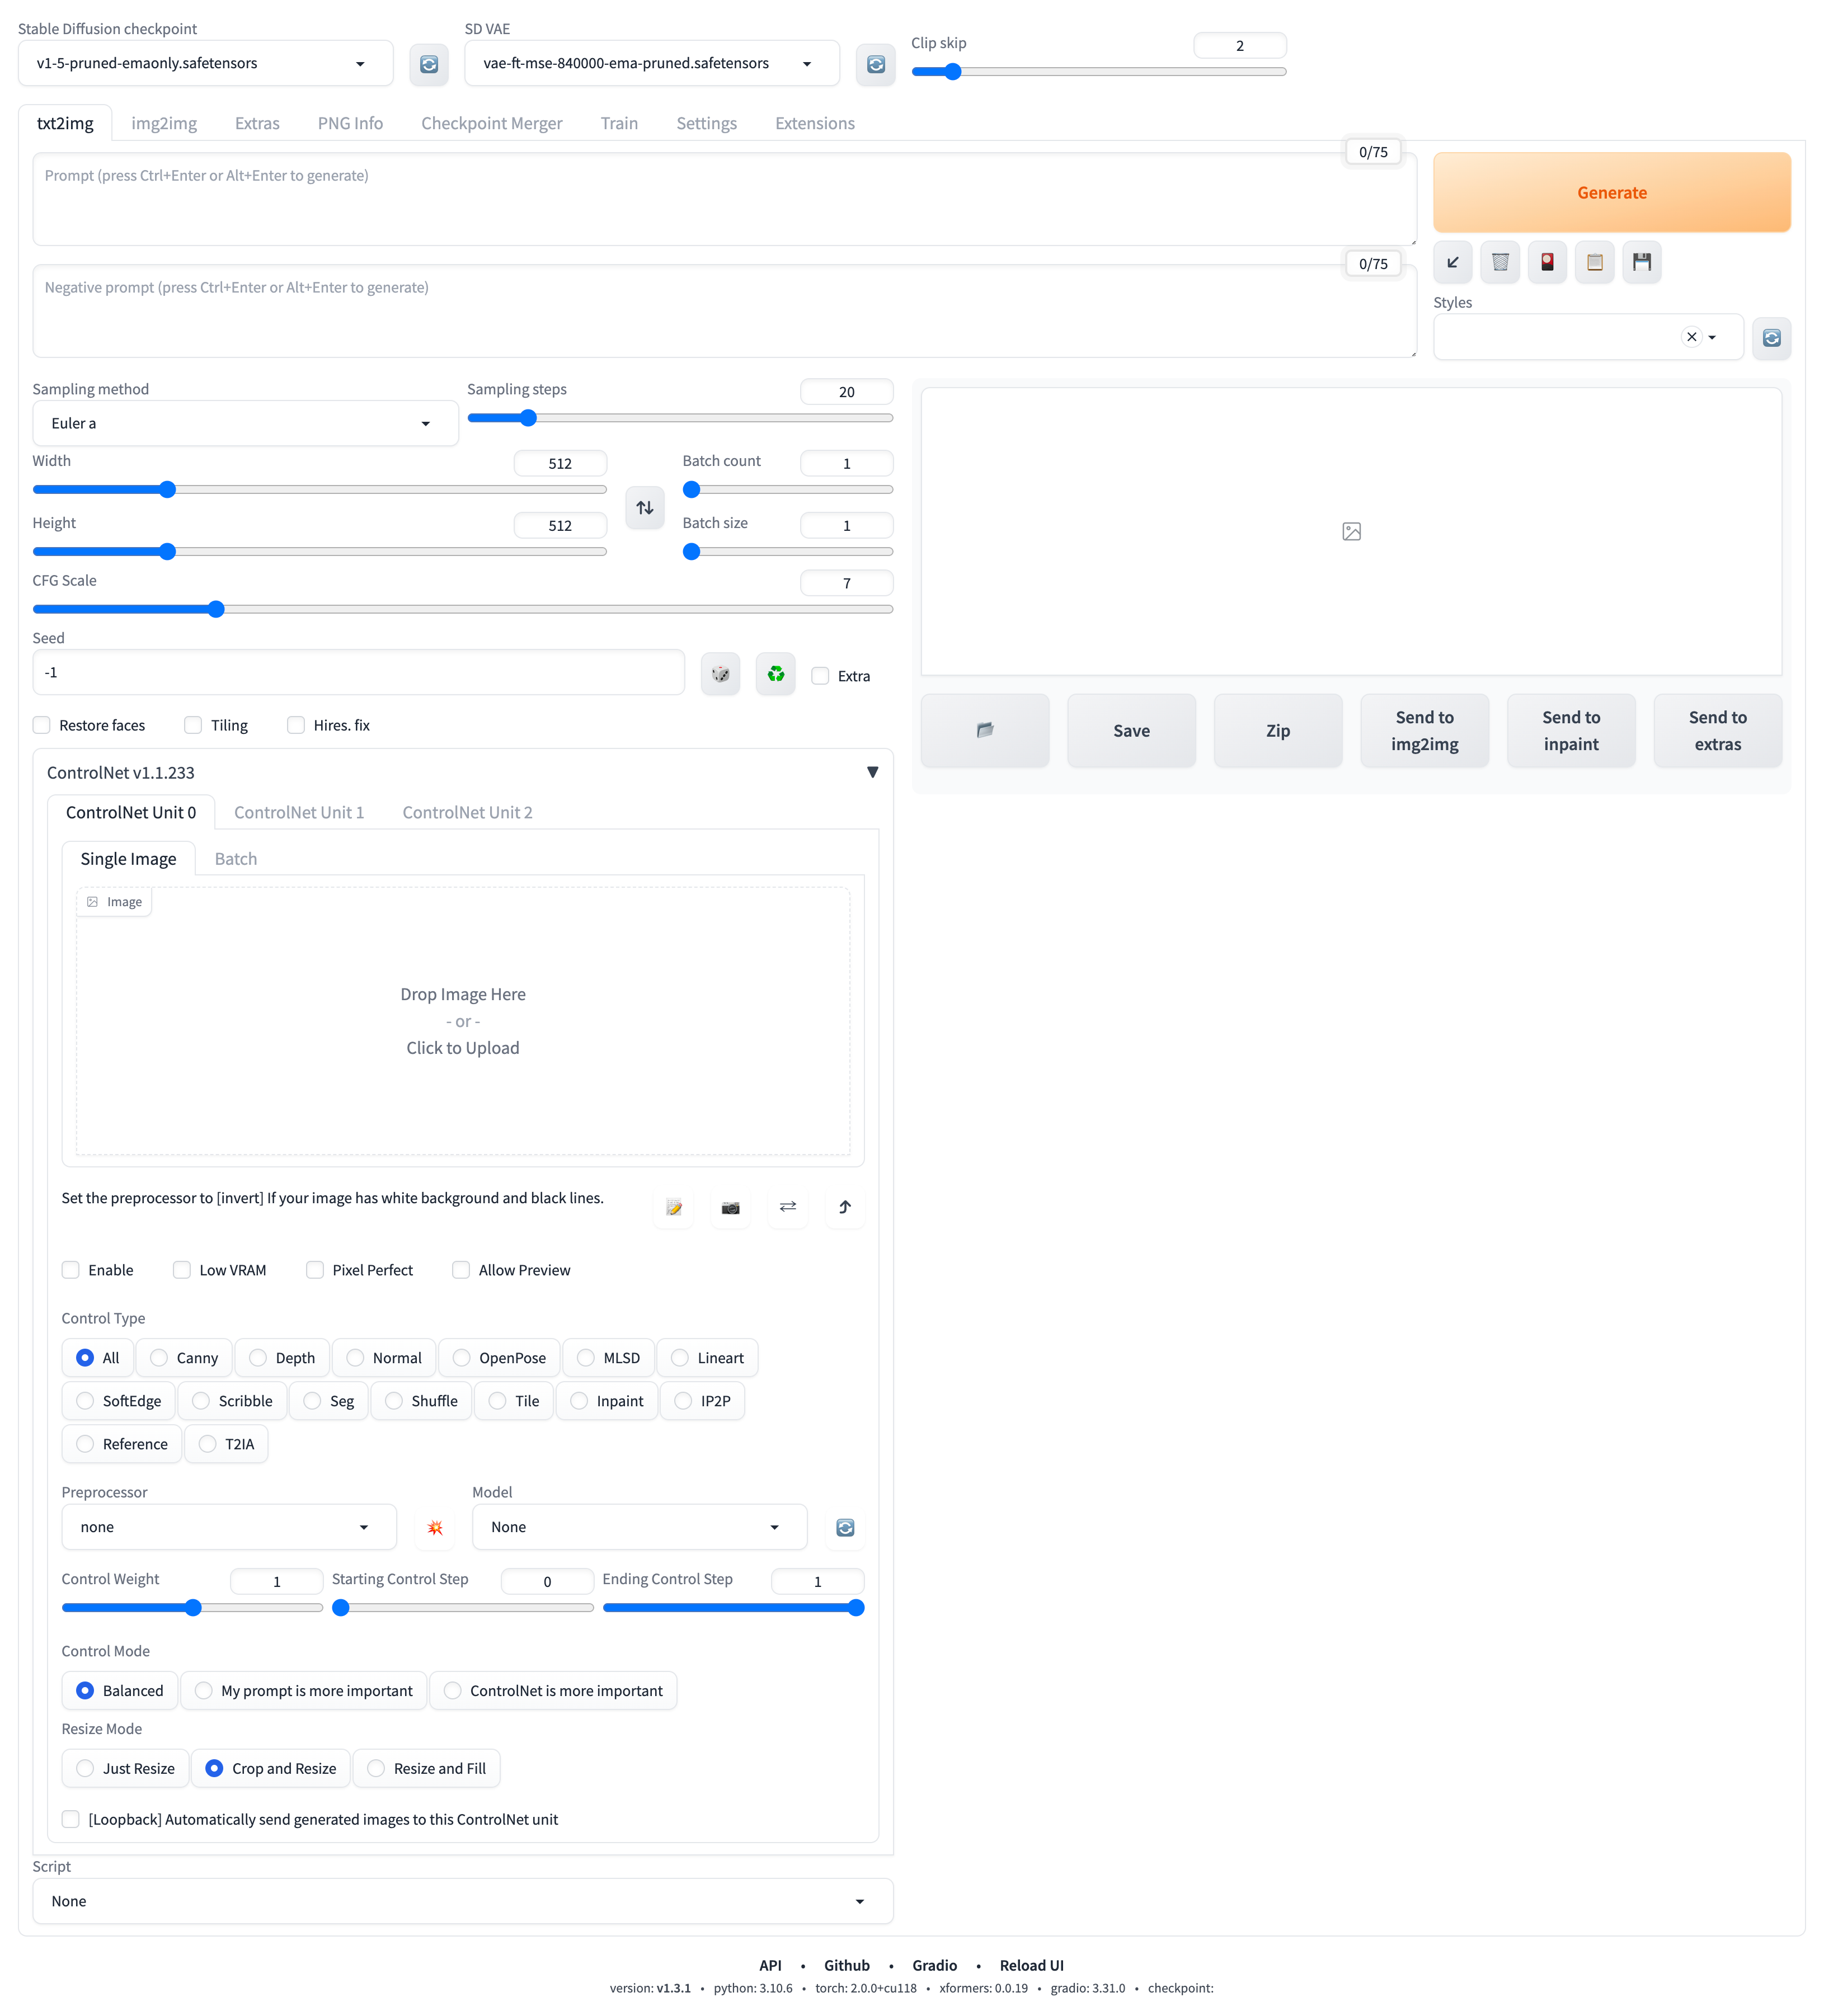Open the output folder icon button
Image resolution: width=1824 pixels, height=2016 pixels.
pyautogui.click(x=984, y=730)
